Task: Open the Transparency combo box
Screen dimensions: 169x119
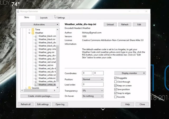Action: pos(93,91)
